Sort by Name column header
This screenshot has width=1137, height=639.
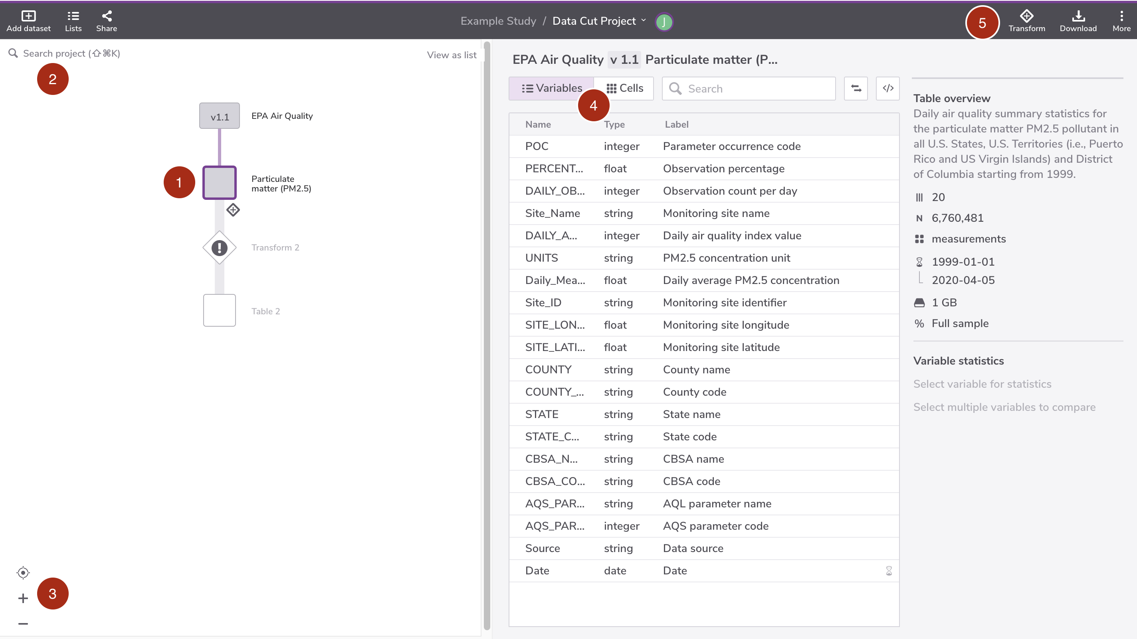pyautogui.click(x=538, y=124)
